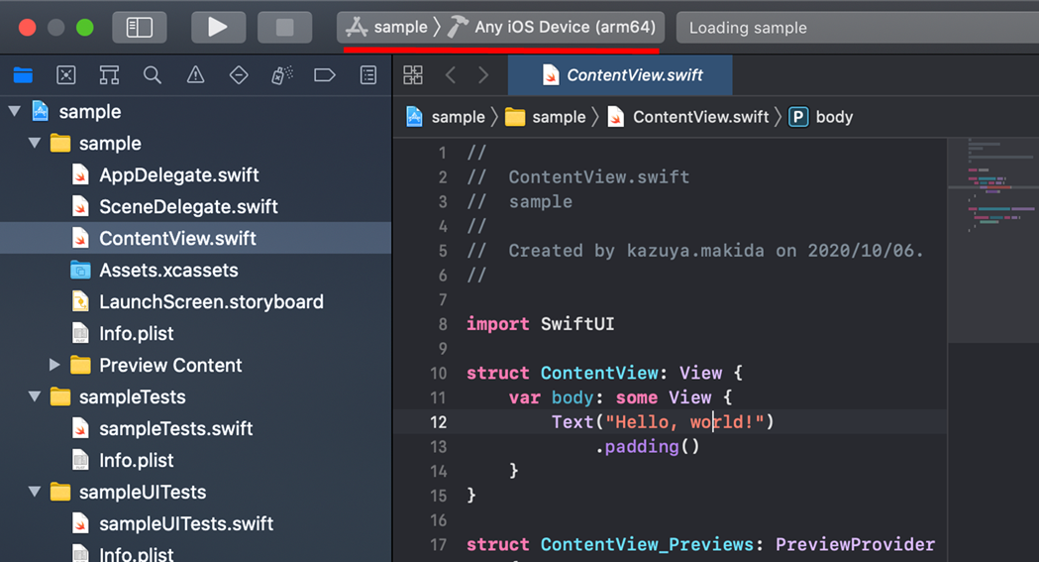Screen dimensions: 1039x562
Task: Open AppDelegate.swift in navigator
Action: [195, 175]
